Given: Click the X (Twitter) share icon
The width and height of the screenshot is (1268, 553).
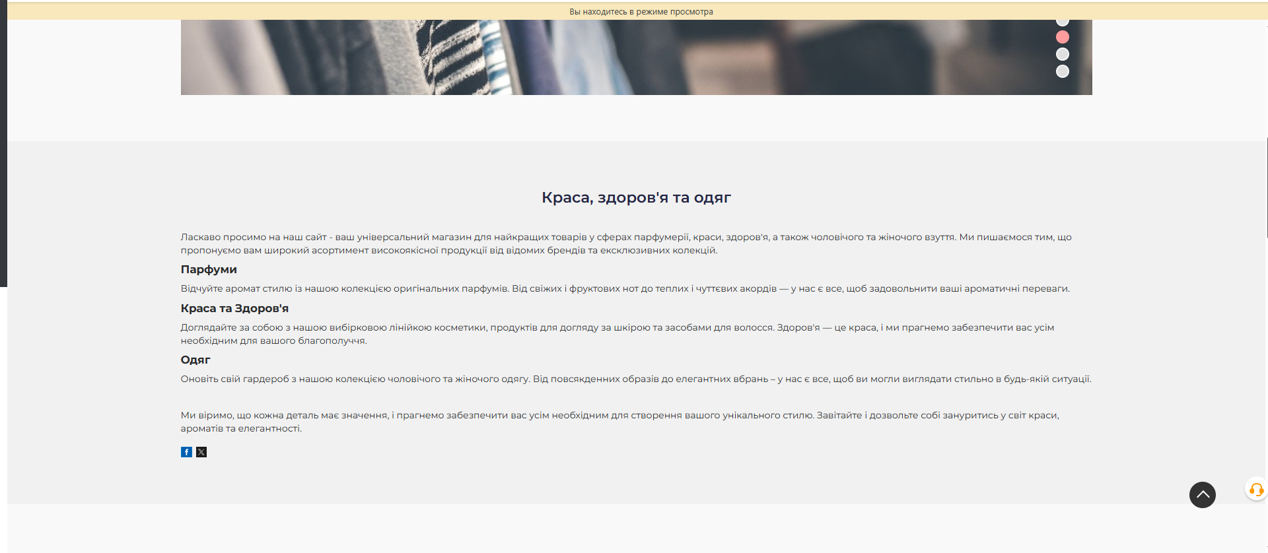Looking at the screenshot, I should 201,452.
